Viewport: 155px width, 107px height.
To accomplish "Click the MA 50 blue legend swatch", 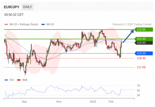I will (43, 24).
